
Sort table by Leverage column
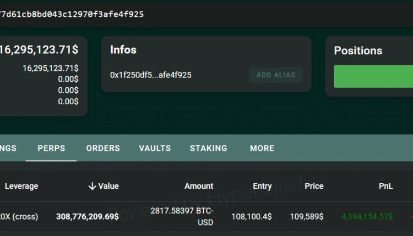[x=21, y=186]
